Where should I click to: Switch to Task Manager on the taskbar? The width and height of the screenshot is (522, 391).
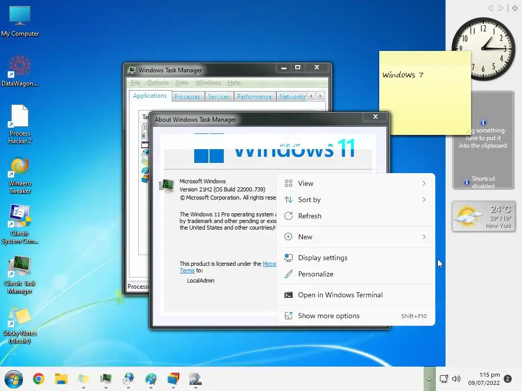[x=106, y=379]
